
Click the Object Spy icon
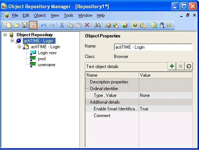coord(162,25)
